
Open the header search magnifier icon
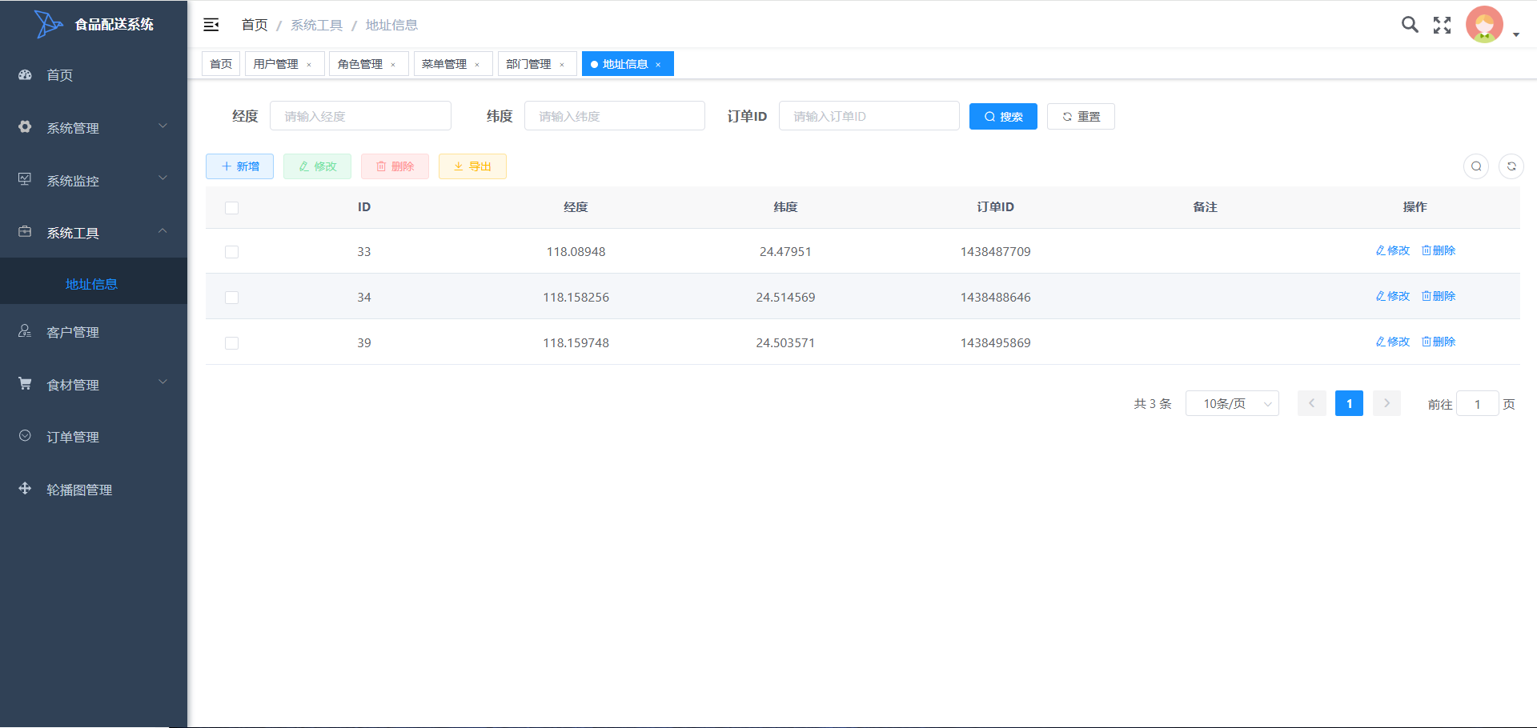click(1410, 25)
